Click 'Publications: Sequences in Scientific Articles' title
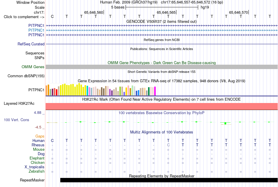278x187 pixels. point(162,49)
